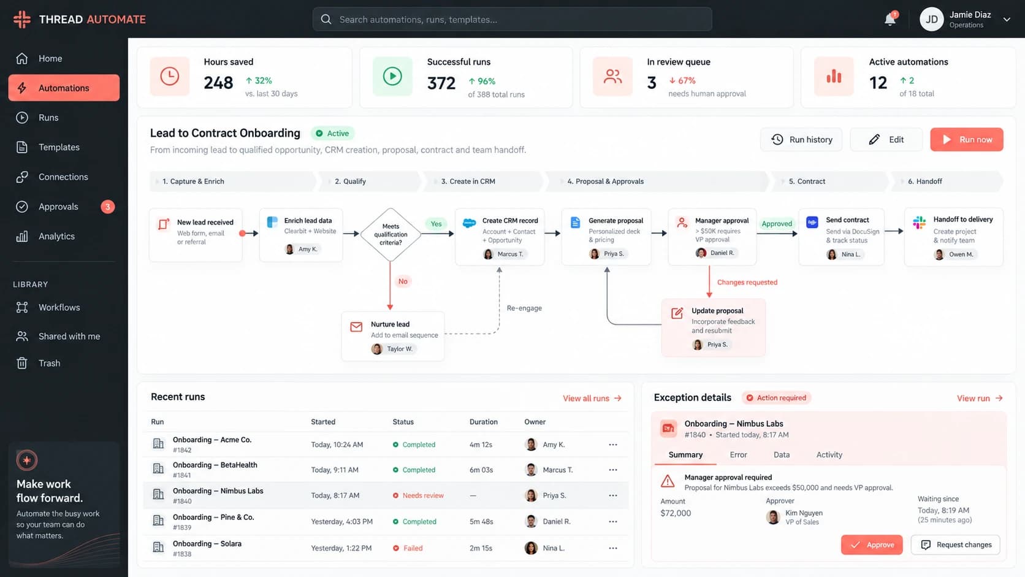1025x577 pixels.
Task: Open more options for the Pine & Co. run
Action: tap(613, 522)
